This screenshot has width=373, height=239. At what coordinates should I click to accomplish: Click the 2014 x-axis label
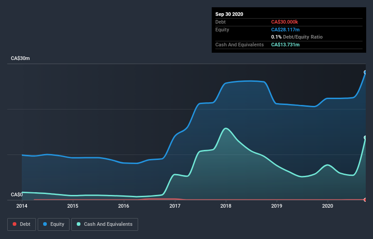point(22,206)
